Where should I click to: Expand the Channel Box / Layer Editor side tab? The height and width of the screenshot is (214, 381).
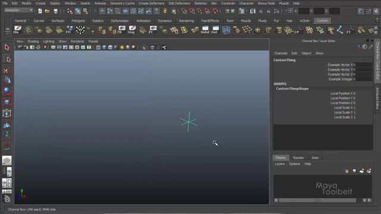377,61
